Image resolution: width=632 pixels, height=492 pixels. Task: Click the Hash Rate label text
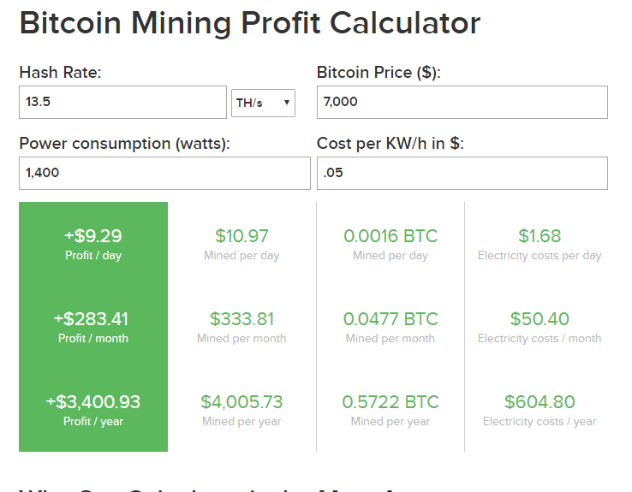[x=60, y=73]
